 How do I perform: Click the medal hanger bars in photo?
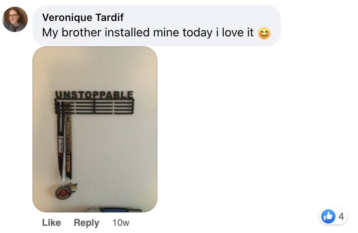94,106
